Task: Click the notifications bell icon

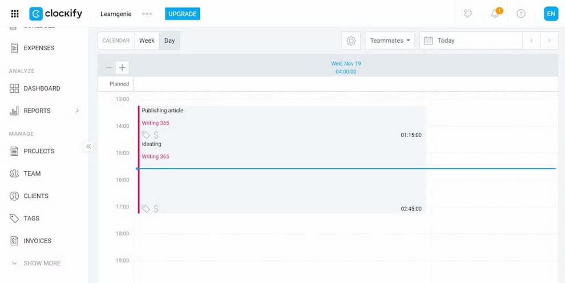Action: (x=495, y=14)
